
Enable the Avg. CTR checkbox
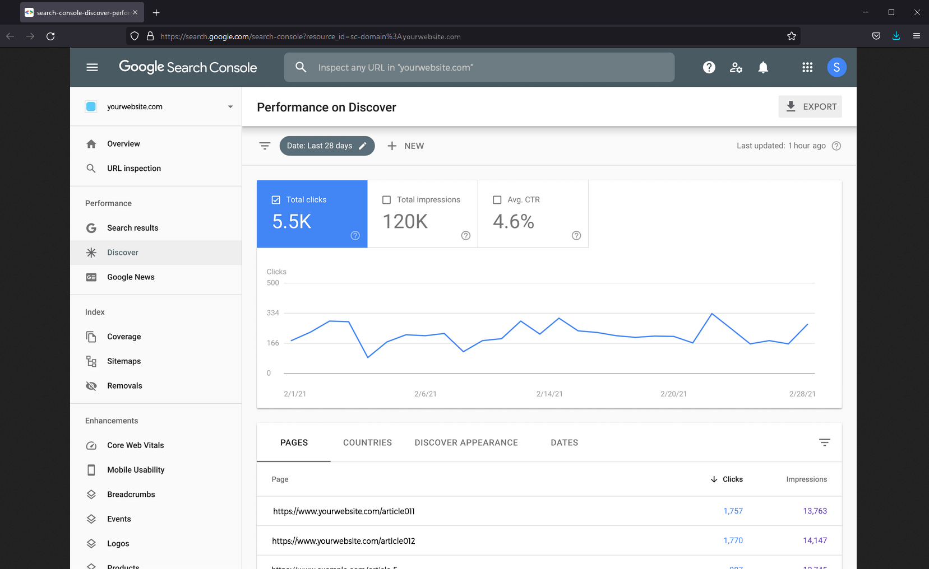(497, 200)
